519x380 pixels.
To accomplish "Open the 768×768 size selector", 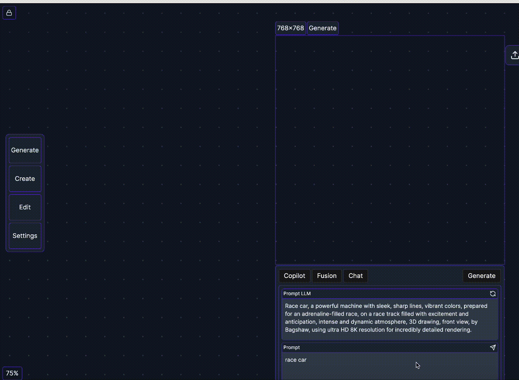I will click(290, 28).
